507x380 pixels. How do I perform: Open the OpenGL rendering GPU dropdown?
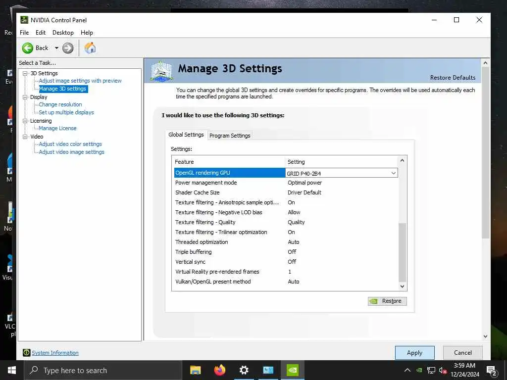(x=394, y=173)
